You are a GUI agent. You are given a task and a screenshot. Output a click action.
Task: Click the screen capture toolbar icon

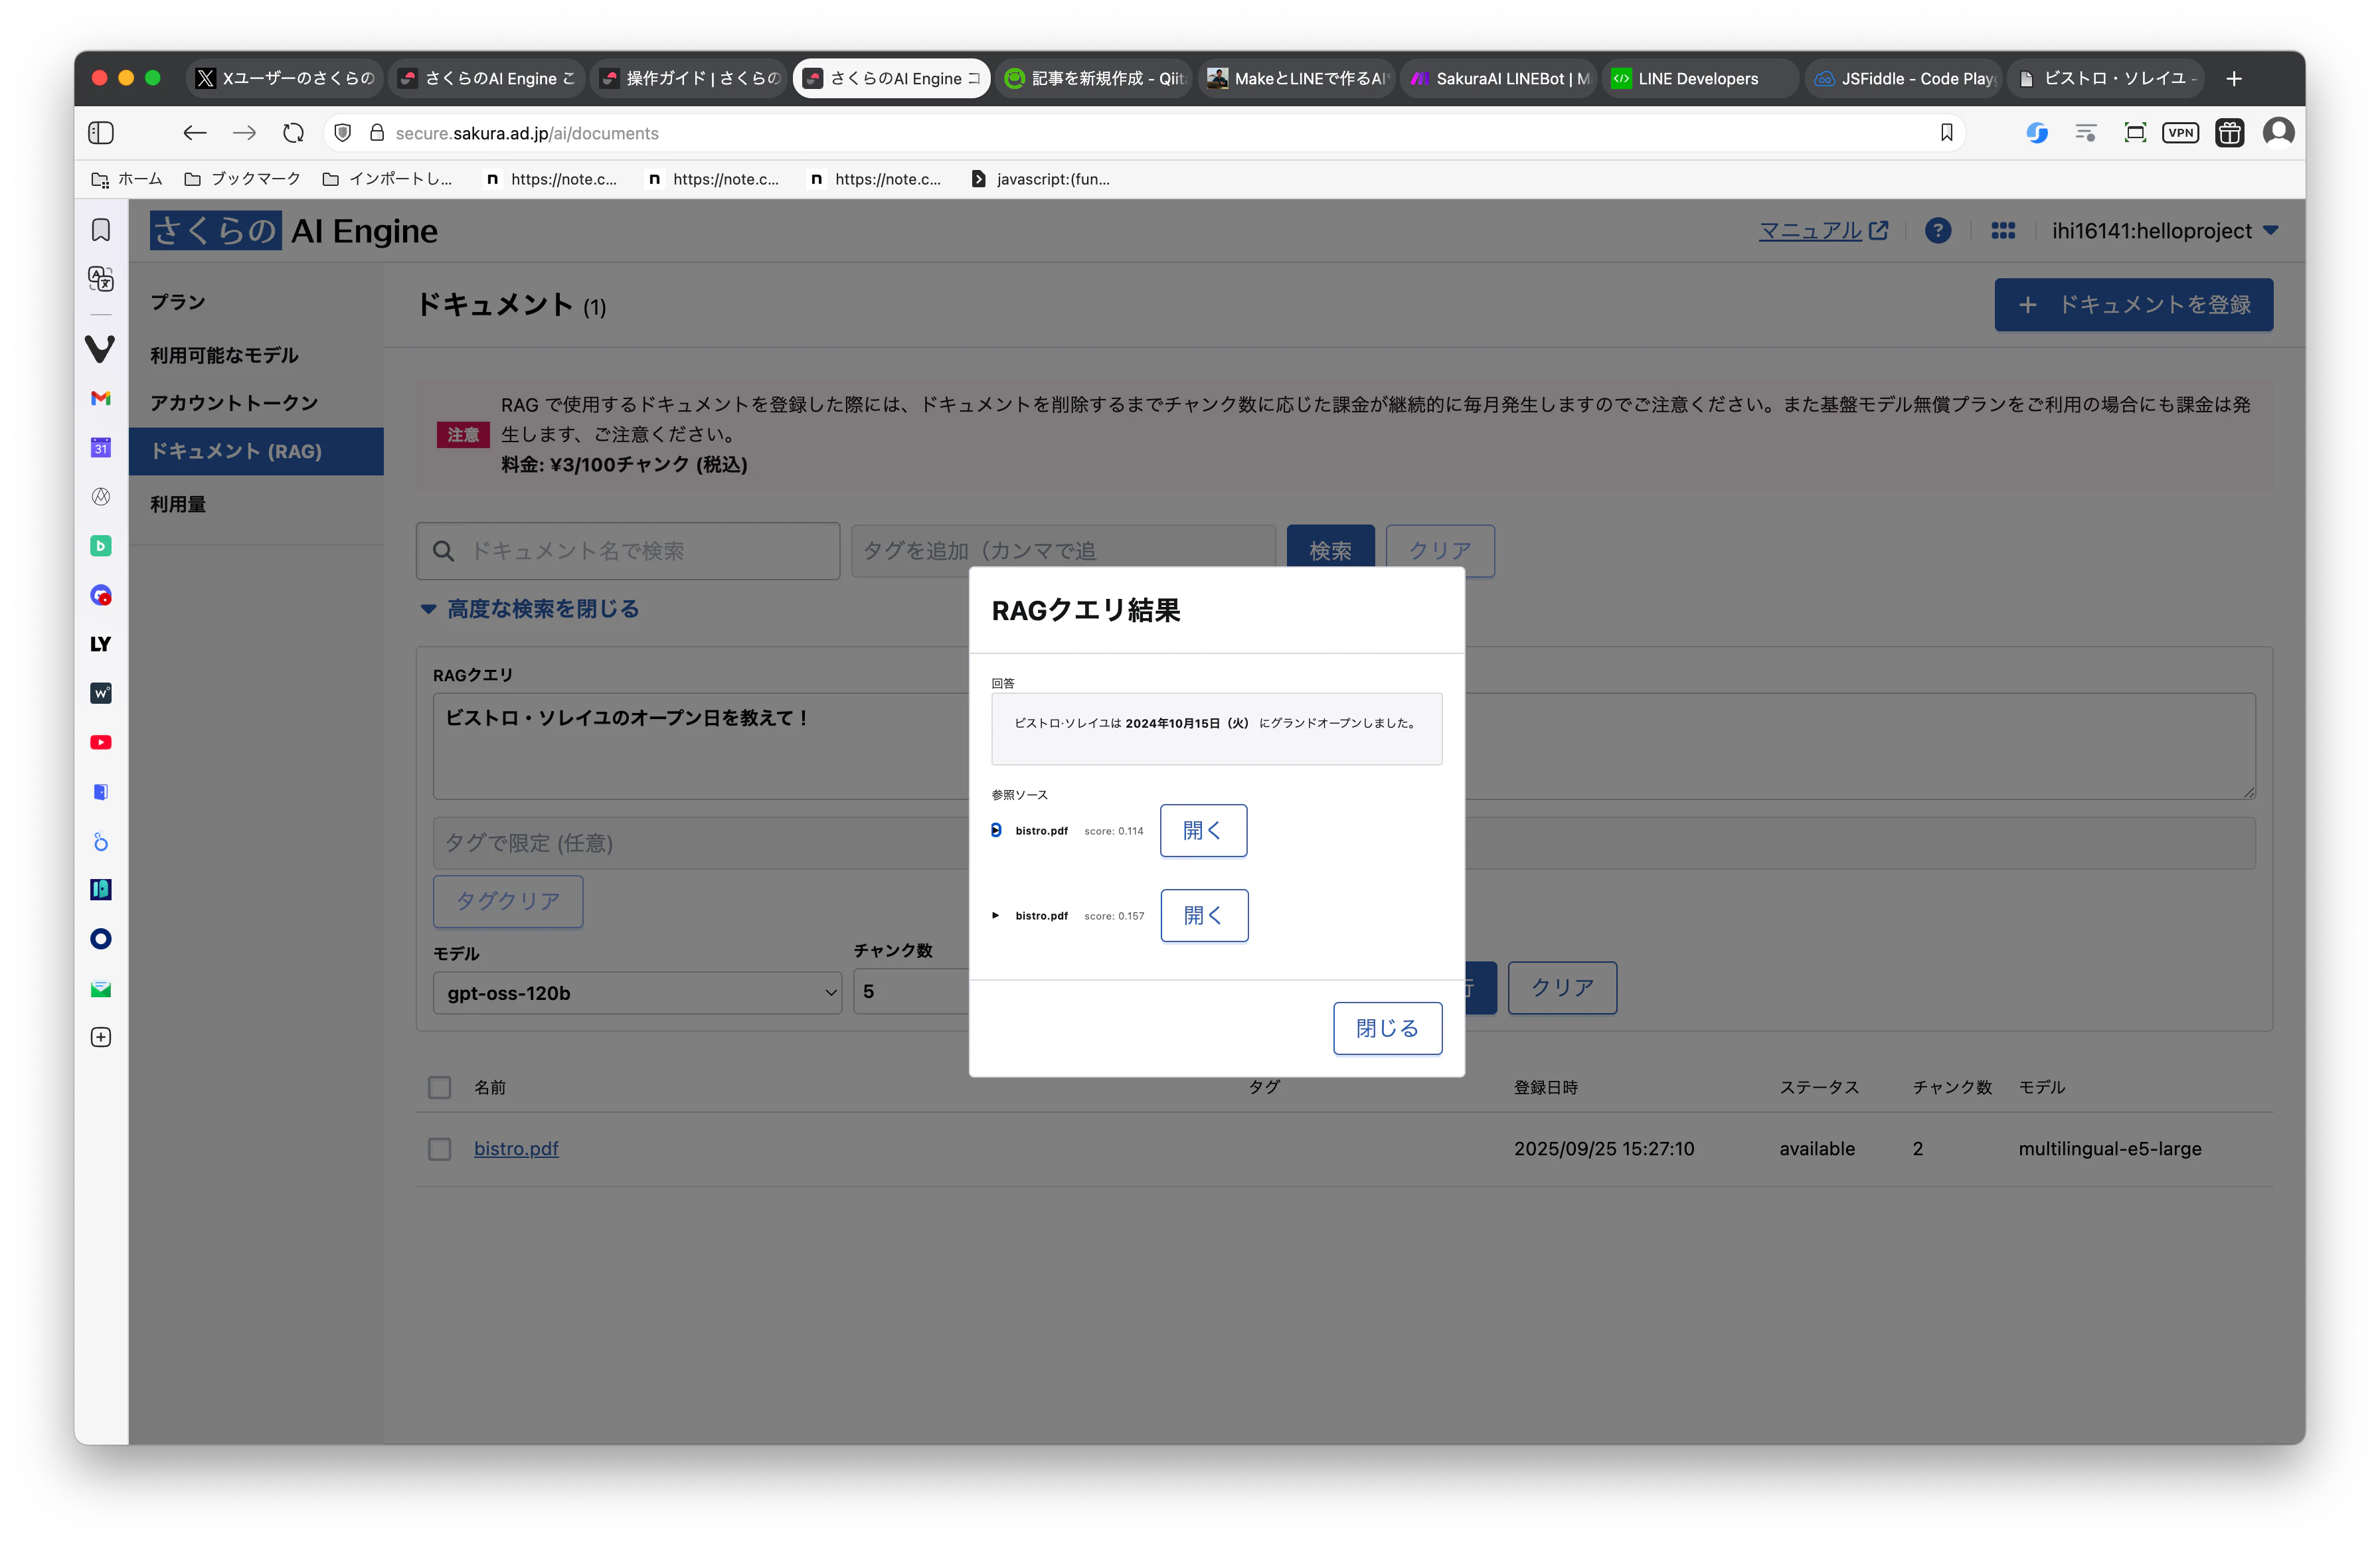tap(2135, 132)
